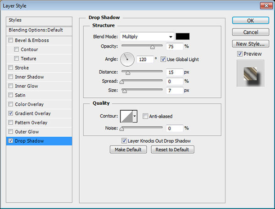Click the Make Default button

128,150
